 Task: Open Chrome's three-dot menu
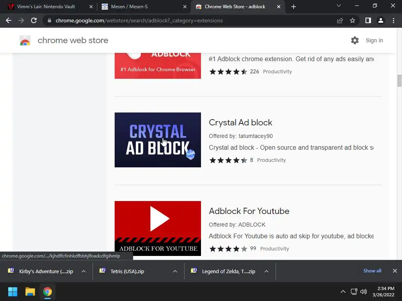coord(393,20)
